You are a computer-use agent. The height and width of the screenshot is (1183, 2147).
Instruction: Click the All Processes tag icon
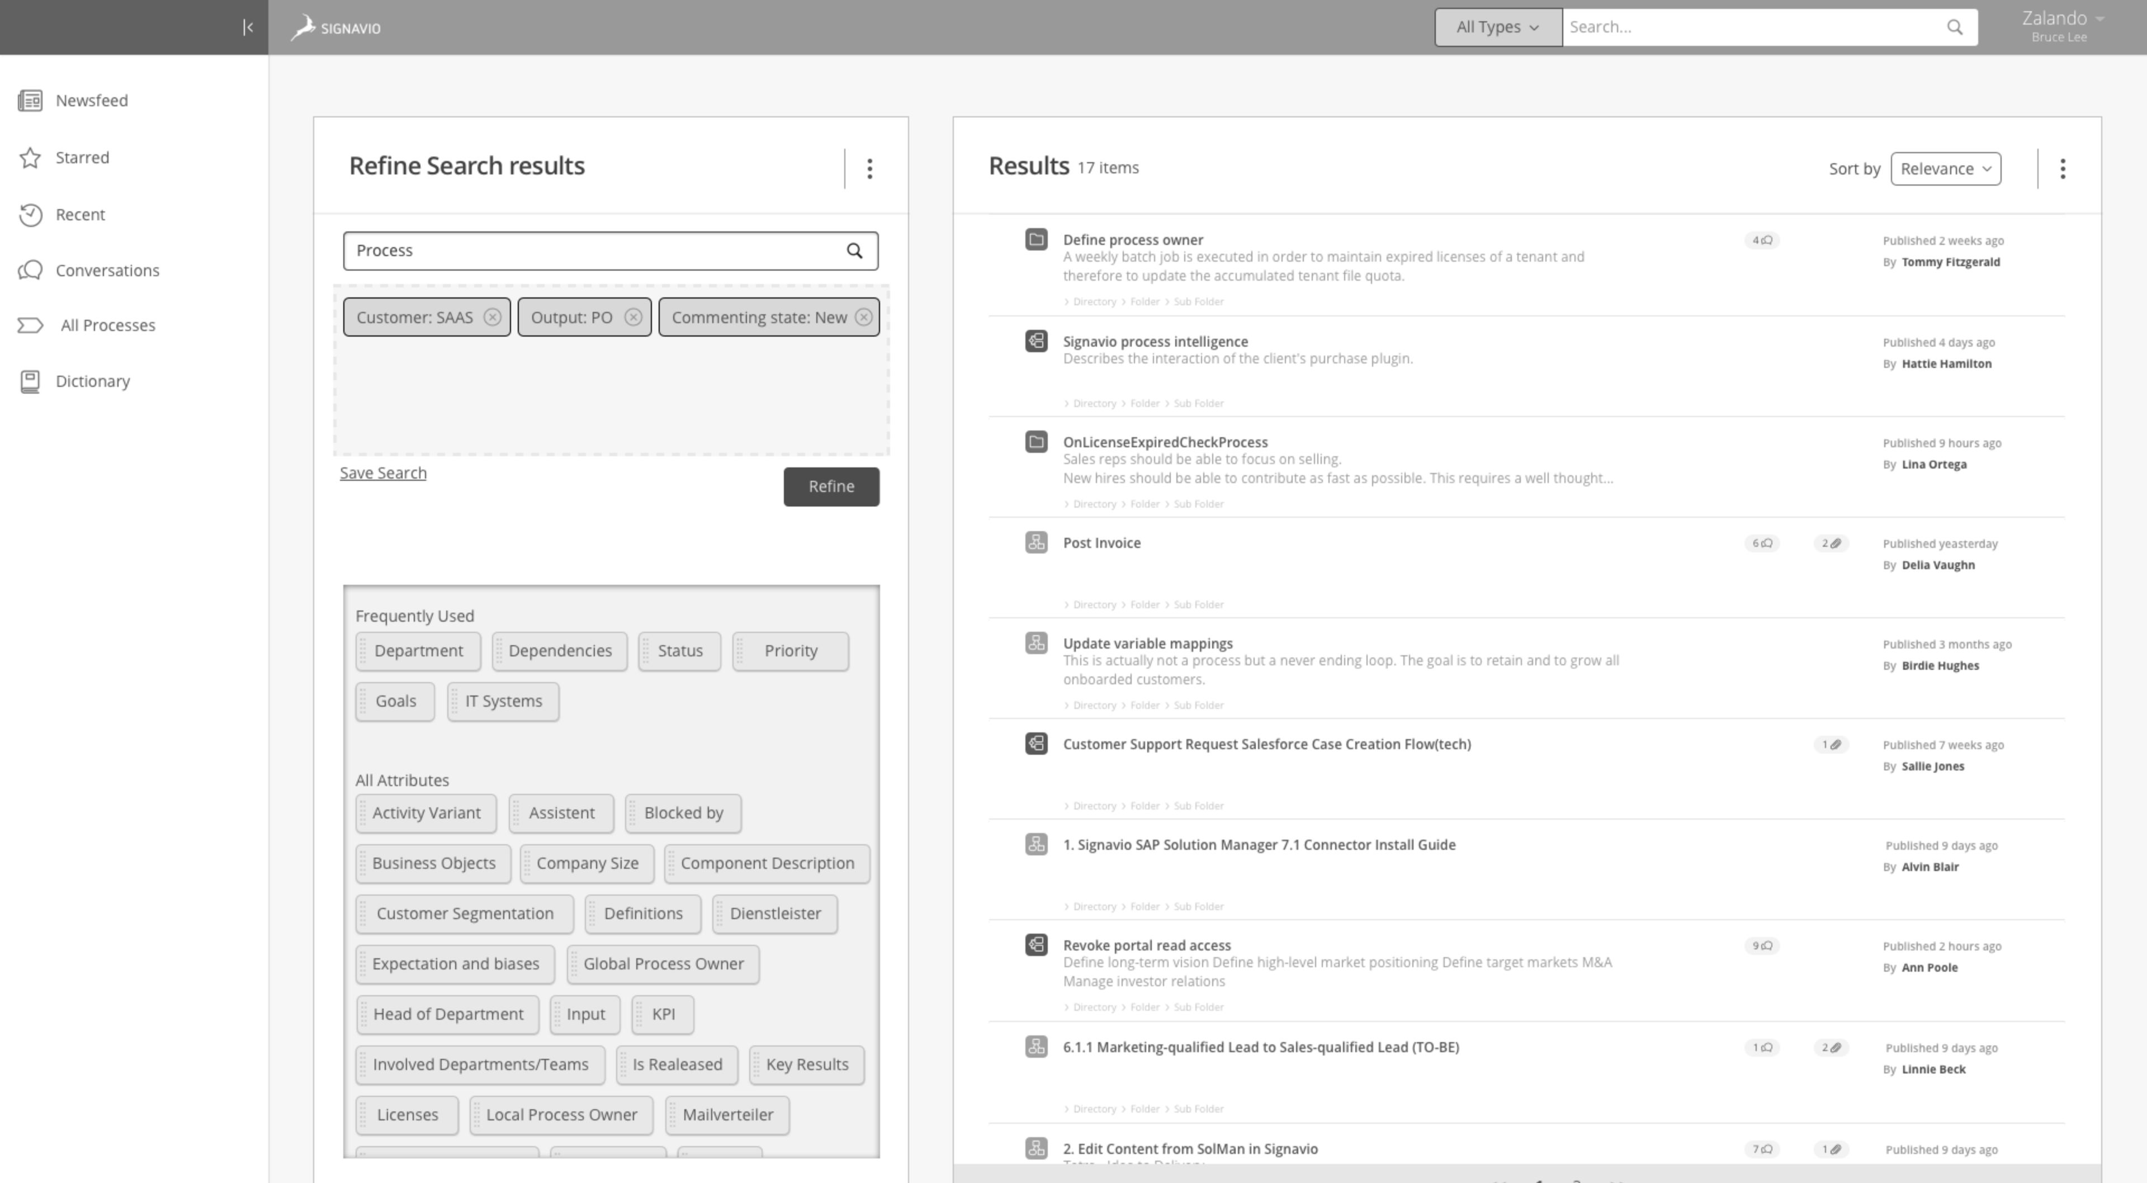(x=31, y=325)
